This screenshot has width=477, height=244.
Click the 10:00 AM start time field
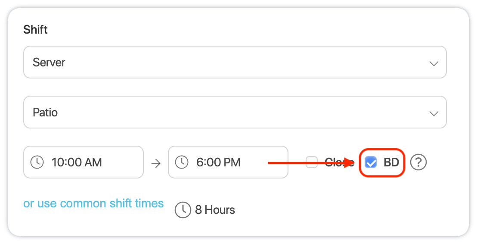tap(83, 163)
